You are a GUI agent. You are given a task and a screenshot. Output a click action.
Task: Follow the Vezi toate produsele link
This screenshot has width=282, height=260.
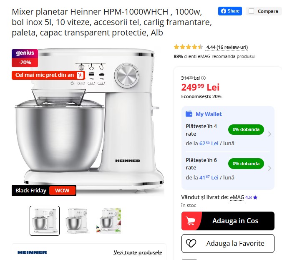click(x=138, y=252)
